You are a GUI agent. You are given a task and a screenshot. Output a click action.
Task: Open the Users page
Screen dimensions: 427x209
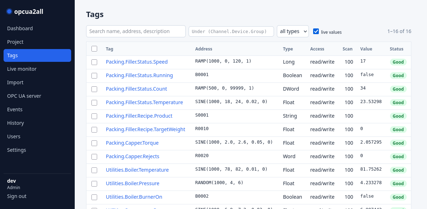click(37, 136)
